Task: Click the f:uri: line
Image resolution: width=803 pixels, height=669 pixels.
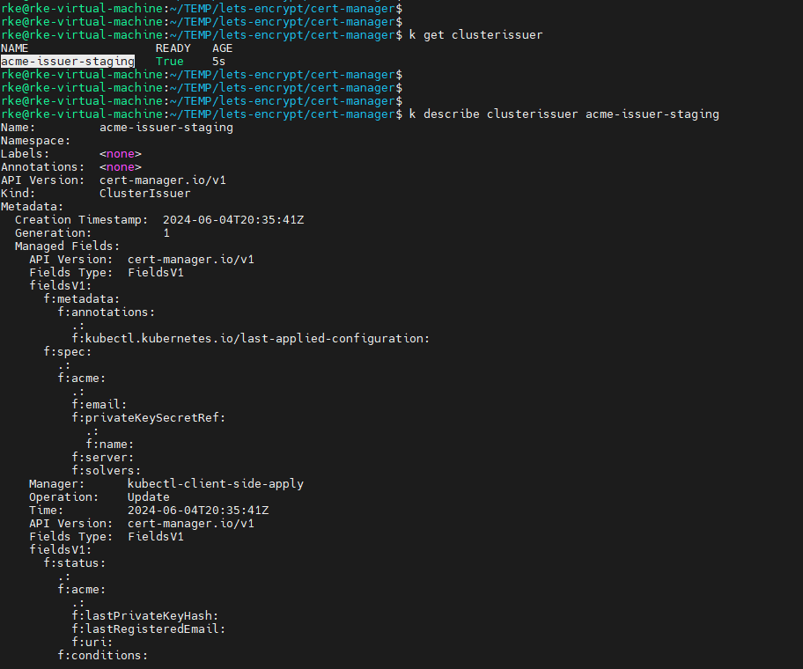Action: point(92,643)
